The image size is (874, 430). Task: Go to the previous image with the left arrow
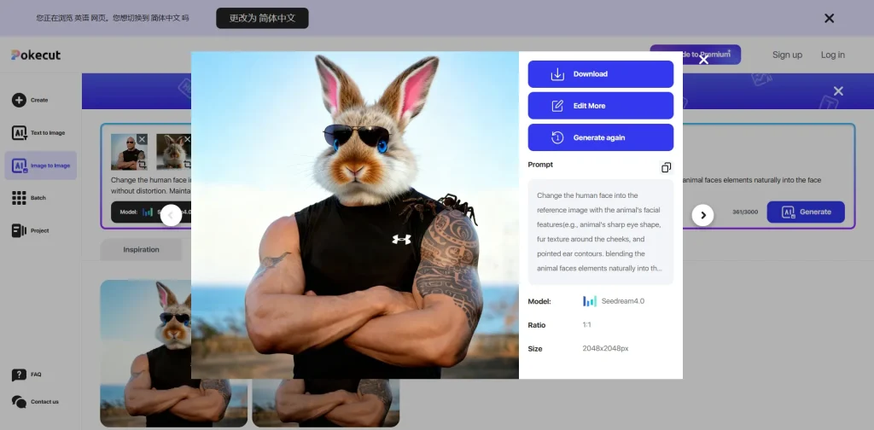[171, 215]
